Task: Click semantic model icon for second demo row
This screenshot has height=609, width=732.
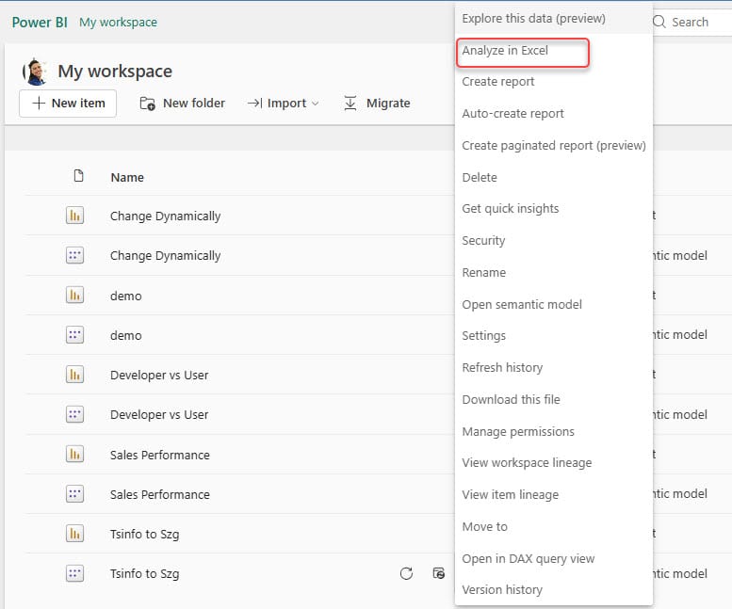Action: (x=74, y=335)
